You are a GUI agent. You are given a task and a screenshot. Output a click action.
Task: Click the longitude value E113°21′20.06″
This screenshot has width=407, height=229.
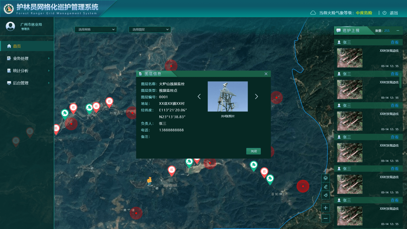173,110
